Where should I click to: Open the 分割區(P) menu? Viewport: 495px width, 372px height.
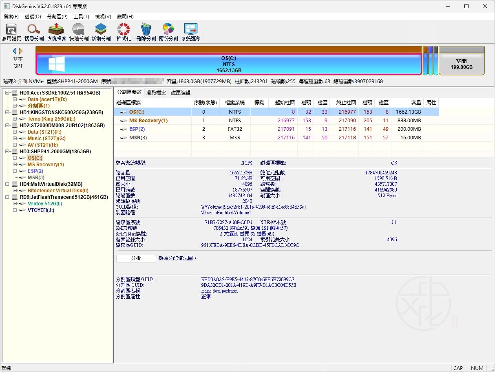point(57,17)
